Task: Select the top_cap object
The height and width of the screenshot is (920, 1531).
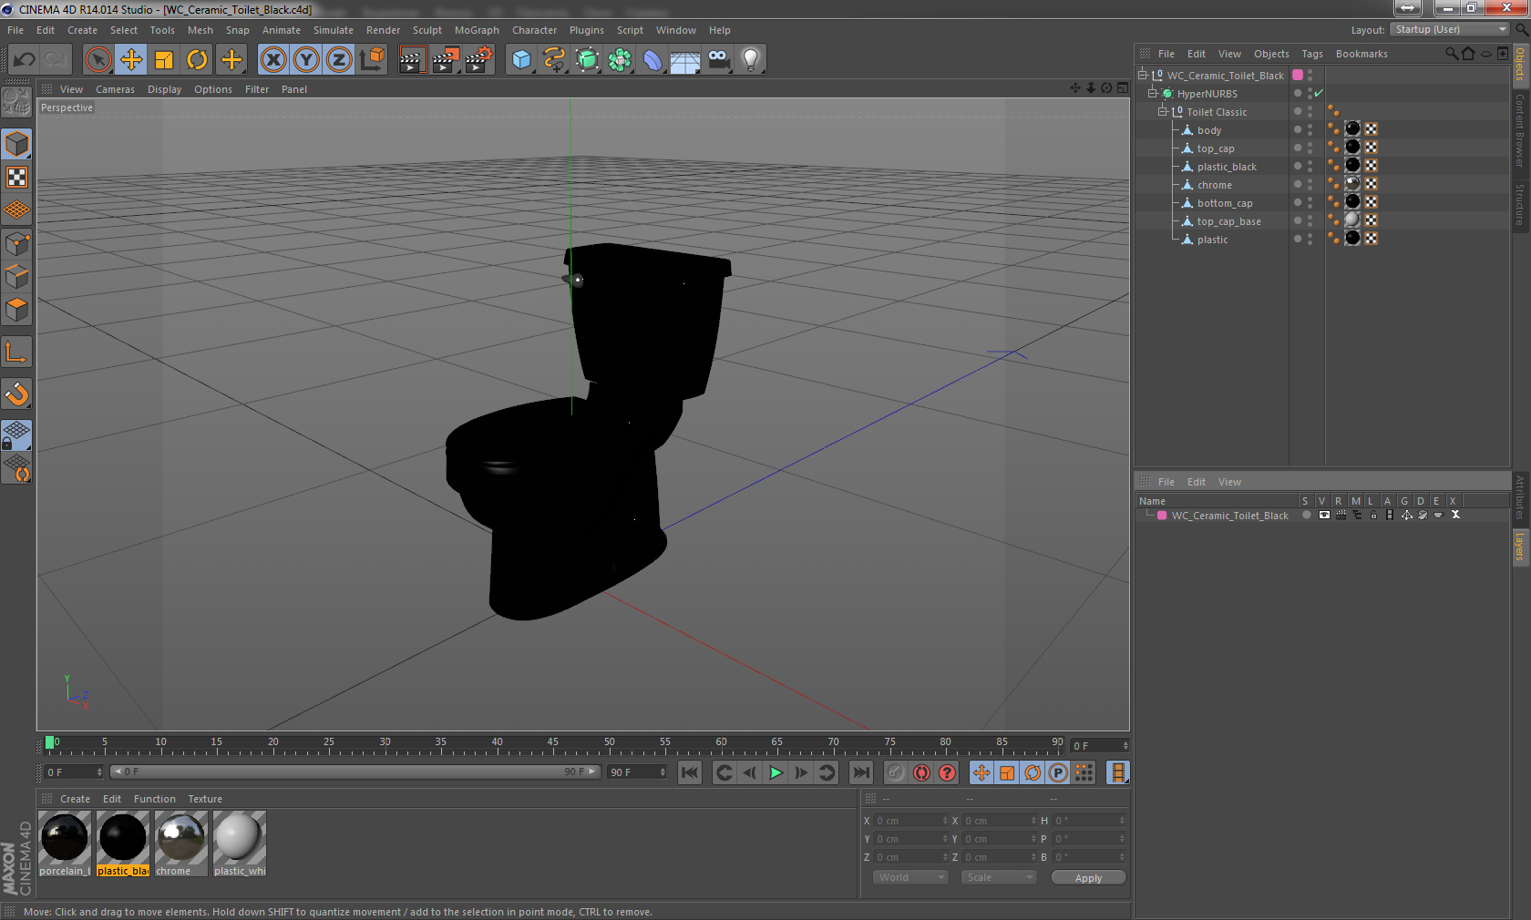Action: point(1216,148)
